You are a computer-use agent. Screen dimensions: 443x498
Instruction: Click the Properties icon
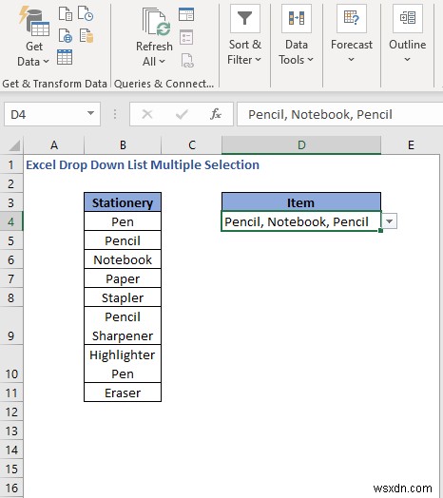186,37
